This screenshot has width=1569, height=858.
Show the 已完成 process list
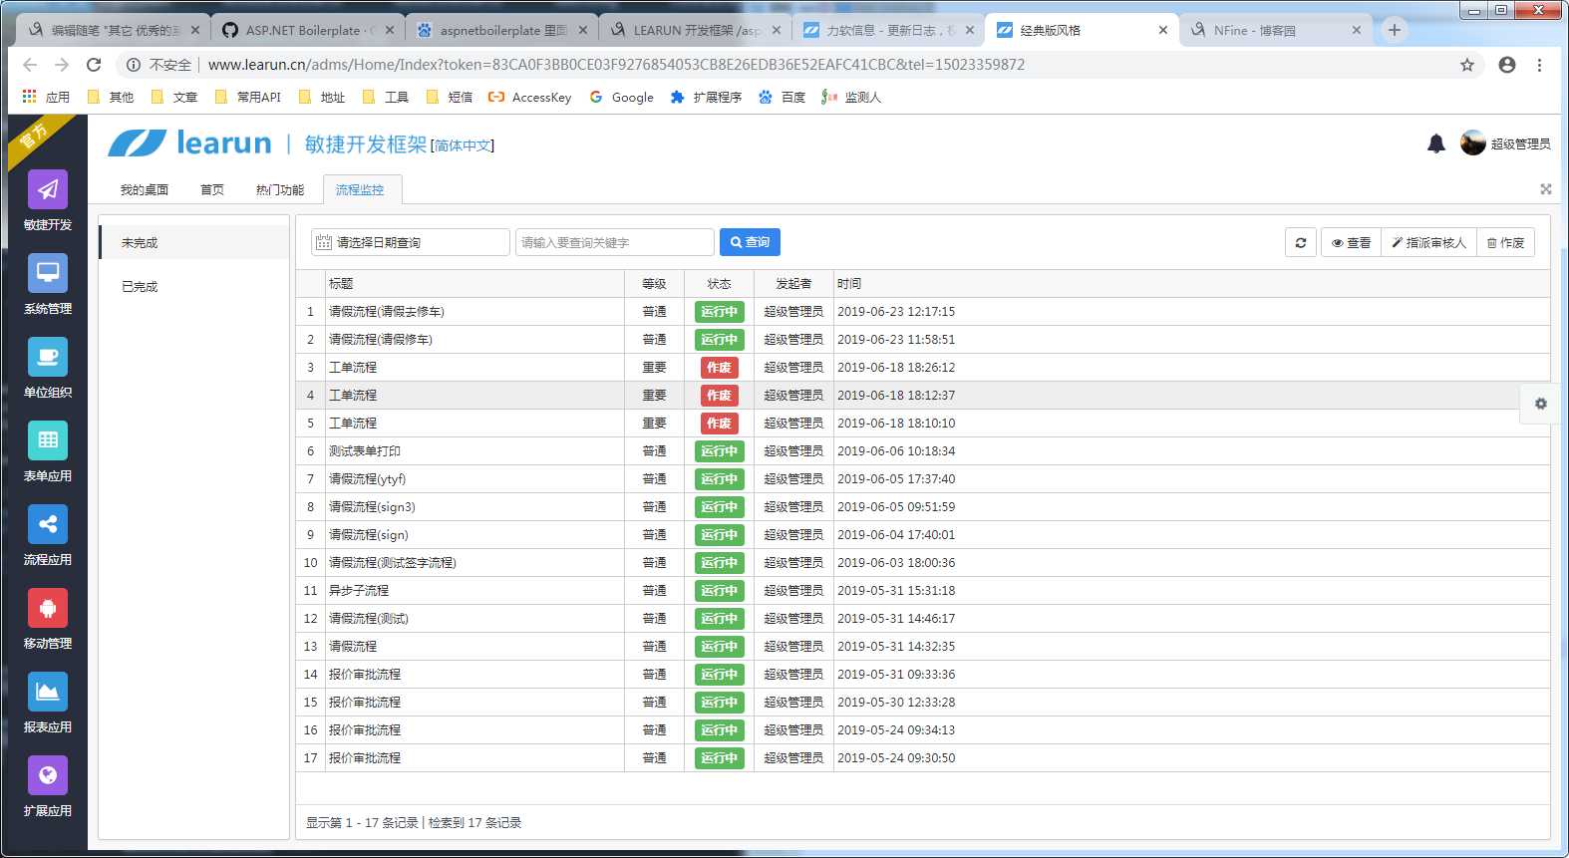[193, 286]
